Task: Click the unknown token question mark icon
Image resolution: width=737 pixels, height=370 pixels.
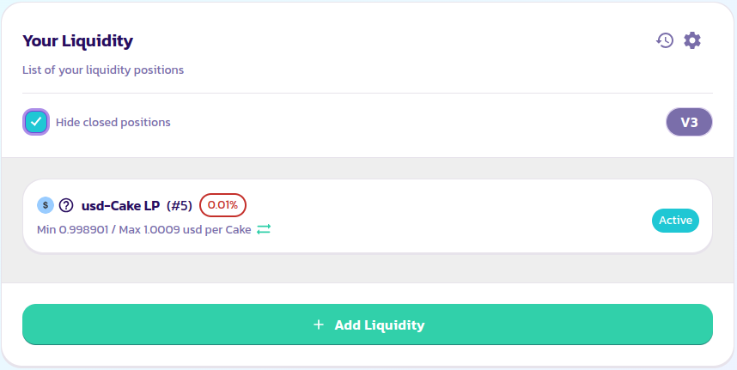Action: coord(66,205)
